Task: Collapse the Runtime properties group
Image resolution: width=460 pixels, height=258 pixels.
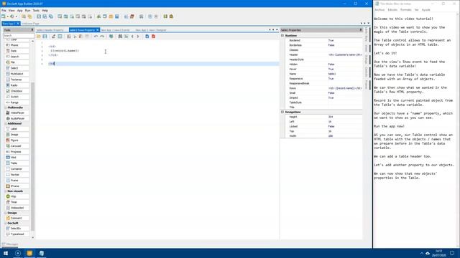Action: click(x=282, y=35)
